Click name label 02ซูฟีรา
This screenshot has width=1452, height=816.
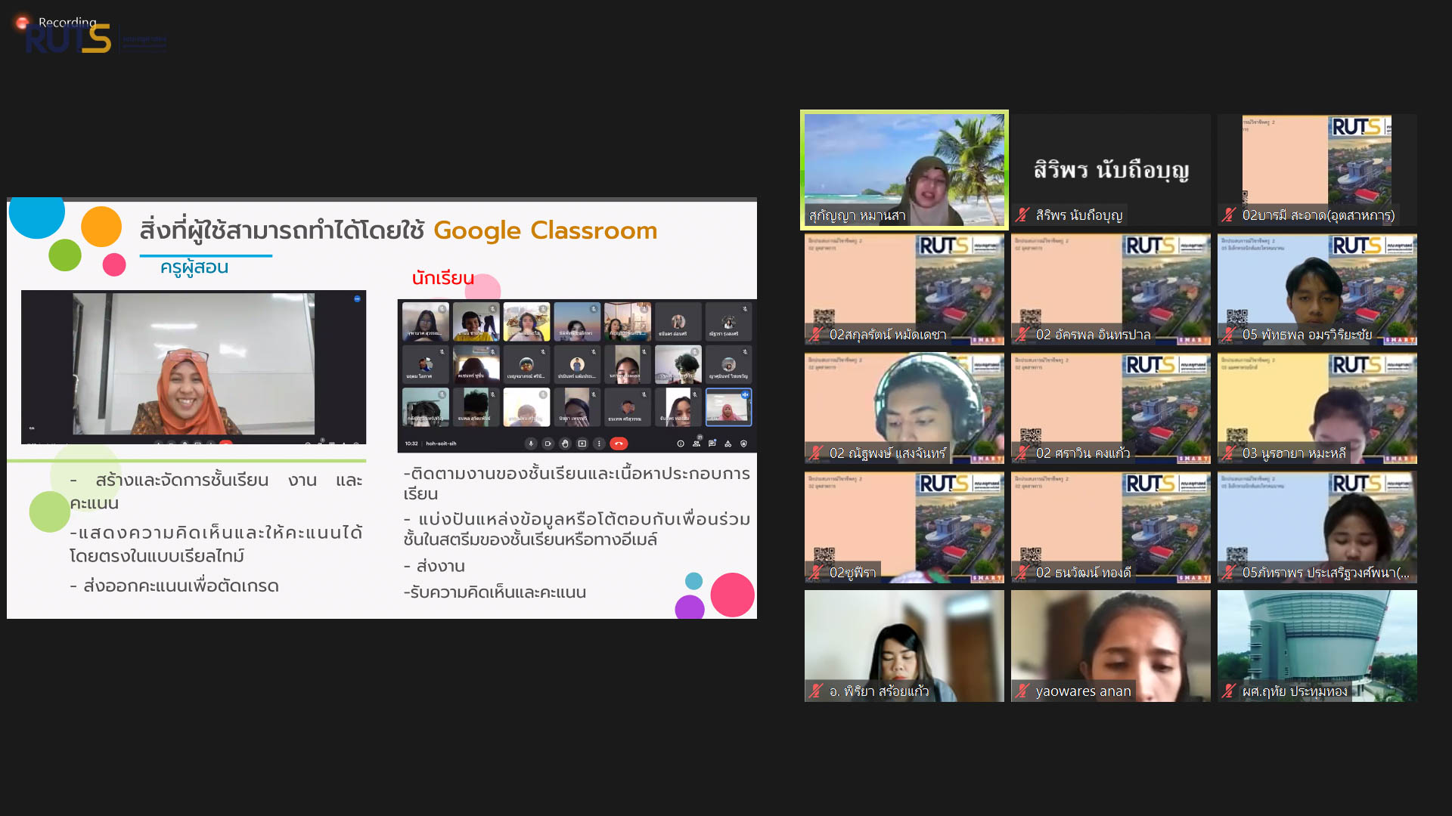tap(852, 573)
